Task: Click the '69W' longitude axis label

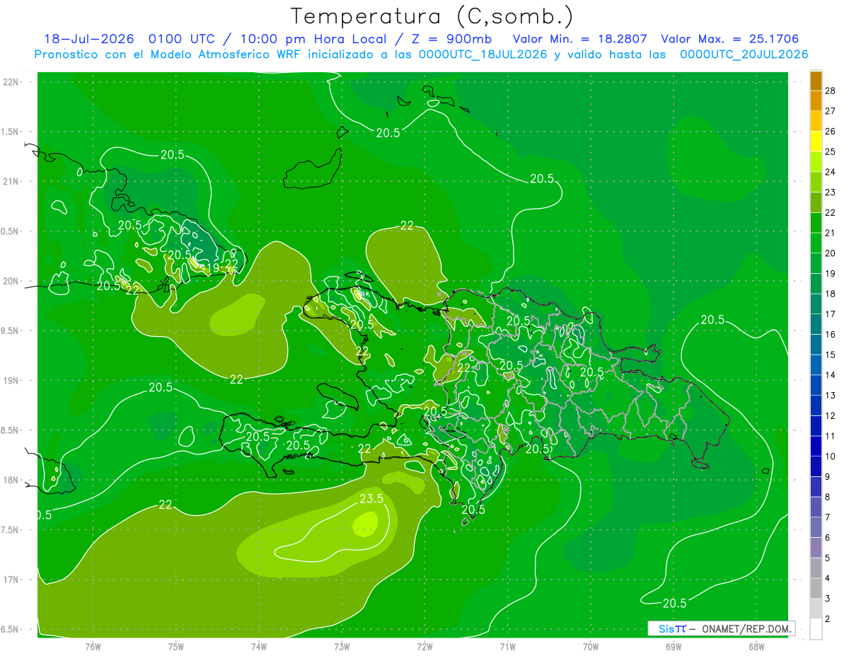Action: (x=674, y=646)
